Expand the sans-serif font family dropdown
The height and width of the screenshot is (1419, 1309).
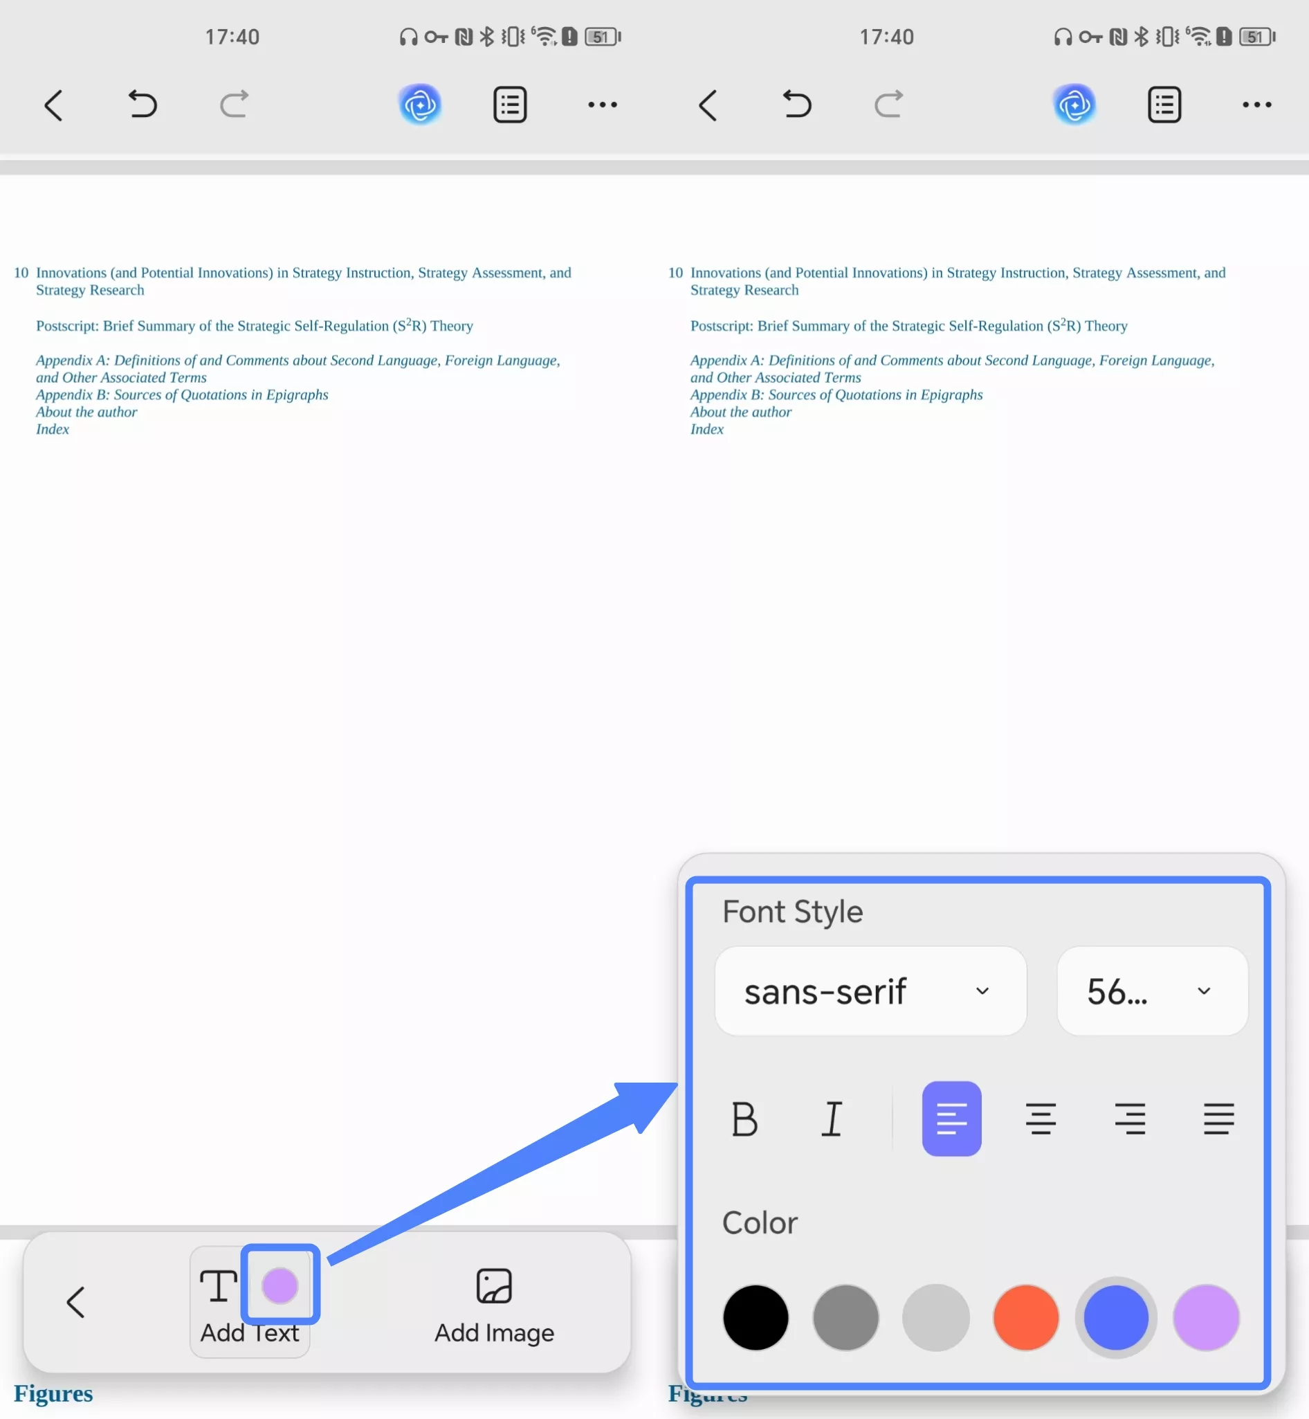pyautogui.click(x=870, y=991)
